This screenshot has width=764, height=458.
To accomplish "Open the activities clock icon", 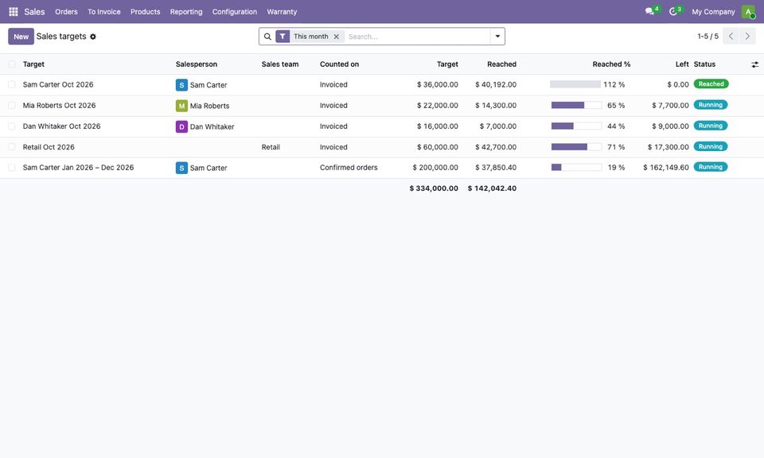I will [673, 12].
